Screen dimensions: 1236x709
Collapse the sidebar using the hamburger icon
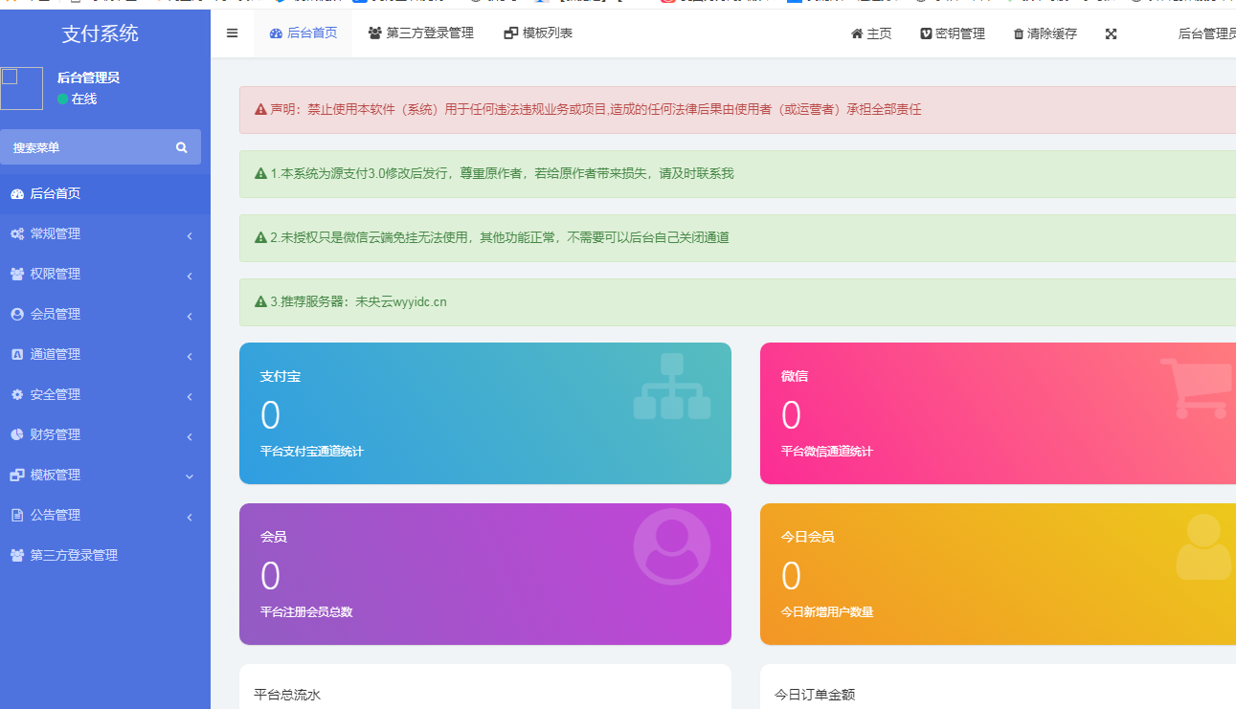[231, 32]
